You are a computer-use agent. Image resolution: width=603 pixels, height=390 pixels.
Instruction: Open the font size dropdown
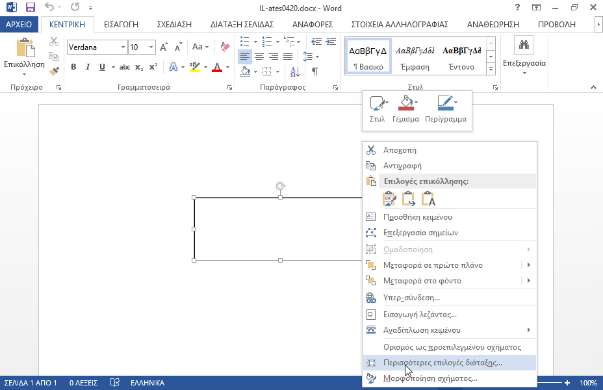(x=151, y=47)
